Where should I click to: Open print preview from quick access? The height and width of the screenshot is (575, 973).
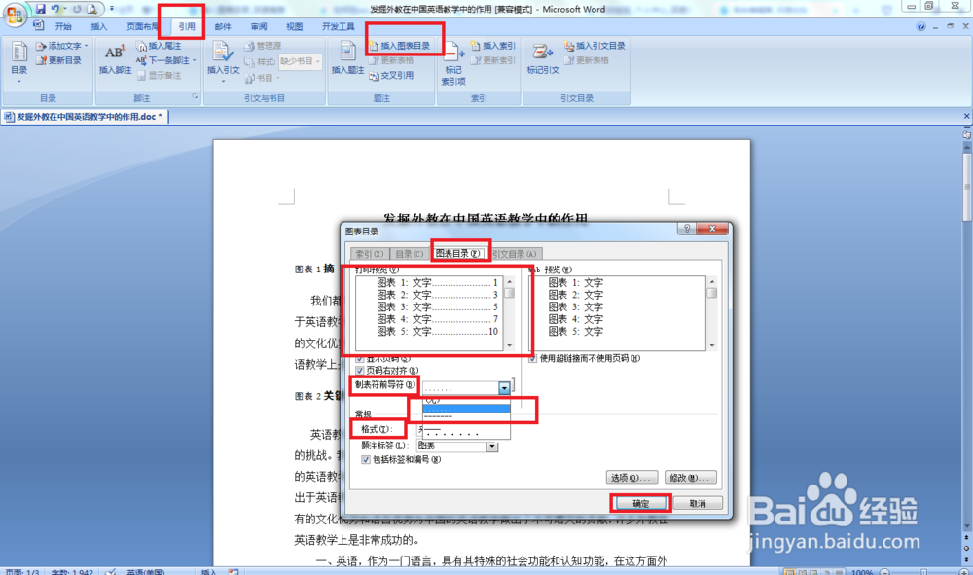pos(91,9)
